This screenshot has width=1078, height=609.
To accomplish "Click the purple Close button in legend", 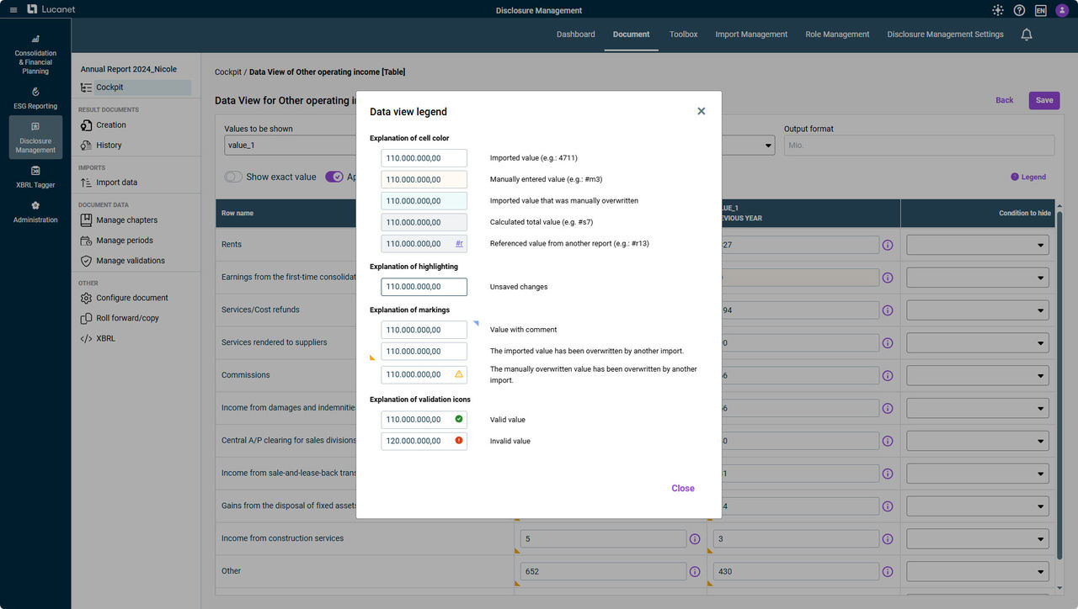I will [682, 488].
